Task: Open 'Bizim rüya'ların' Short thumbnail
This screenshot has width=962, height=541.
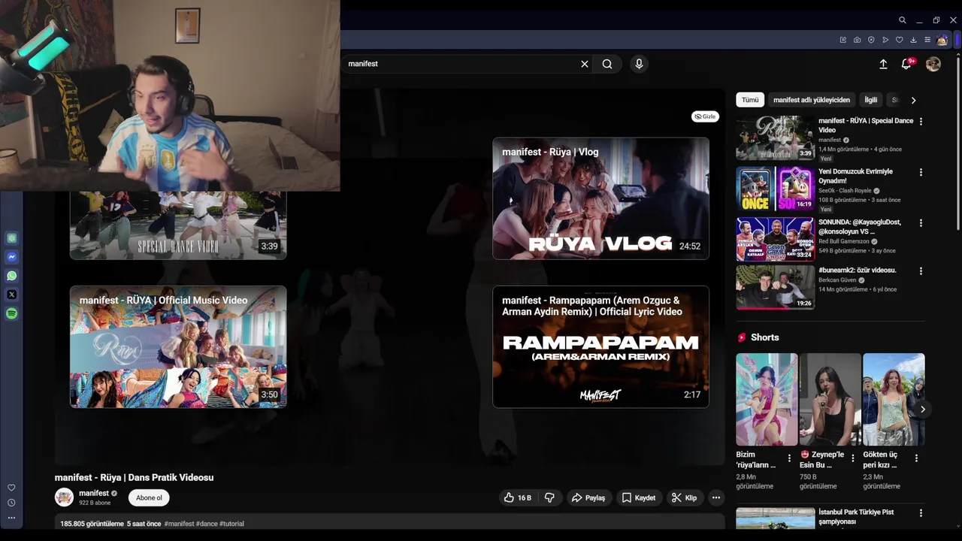Action: (767, 399)
